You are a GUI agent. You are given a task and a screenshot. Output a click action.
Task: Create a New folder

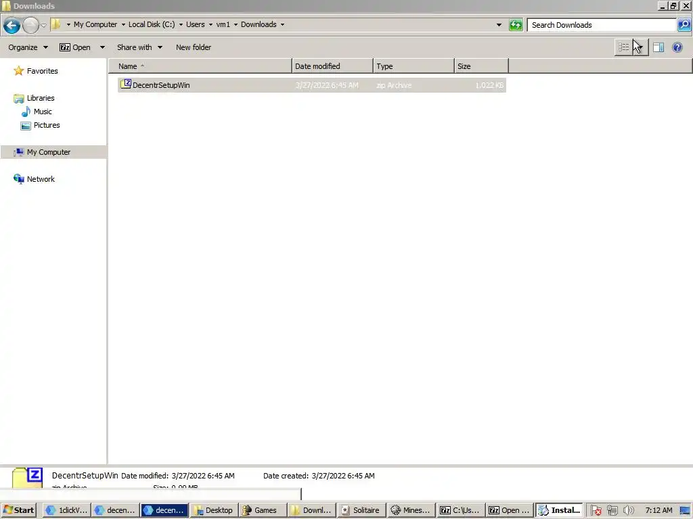pos(194,47)
